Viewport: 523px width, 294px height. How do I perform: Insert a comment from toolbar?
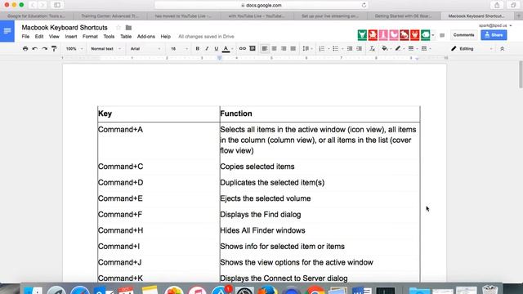pos(253,49)
